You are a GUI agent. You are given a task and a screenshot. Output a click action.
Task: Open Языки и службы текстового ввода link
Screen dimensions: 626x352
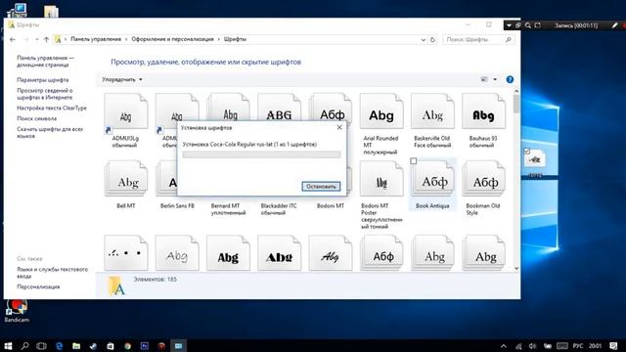pyautogui.click(x=52, y=273)
